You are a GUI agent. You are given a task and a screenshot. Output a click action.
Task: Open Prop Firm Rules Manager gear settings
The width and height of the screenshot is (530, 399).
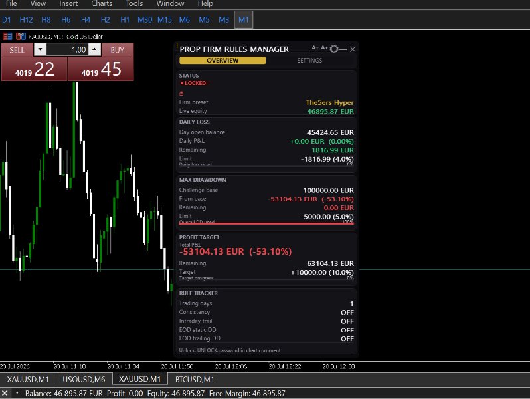pos(334,49)
